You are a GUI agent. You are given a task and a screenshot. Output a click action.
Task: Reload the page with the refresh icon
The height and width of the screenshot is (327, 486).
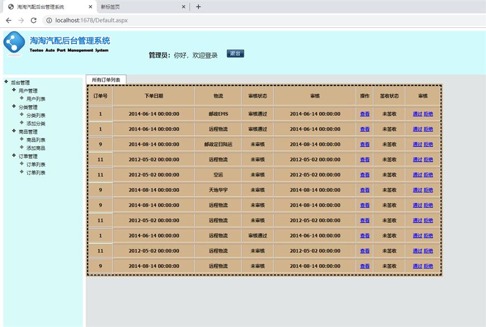coord(33,20)
